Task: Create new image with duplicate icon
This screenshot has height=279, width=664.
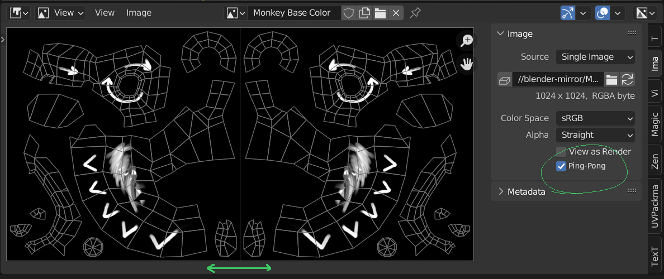Action: coord(364,13)
